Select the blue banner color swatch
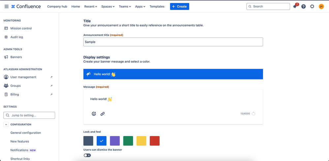 102,141
